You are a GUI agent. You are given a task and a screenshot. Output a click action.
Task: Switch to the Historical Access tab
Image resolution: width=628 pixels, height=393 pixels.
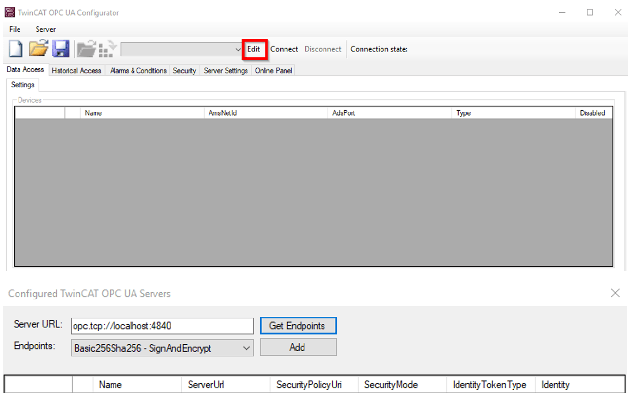76,71
